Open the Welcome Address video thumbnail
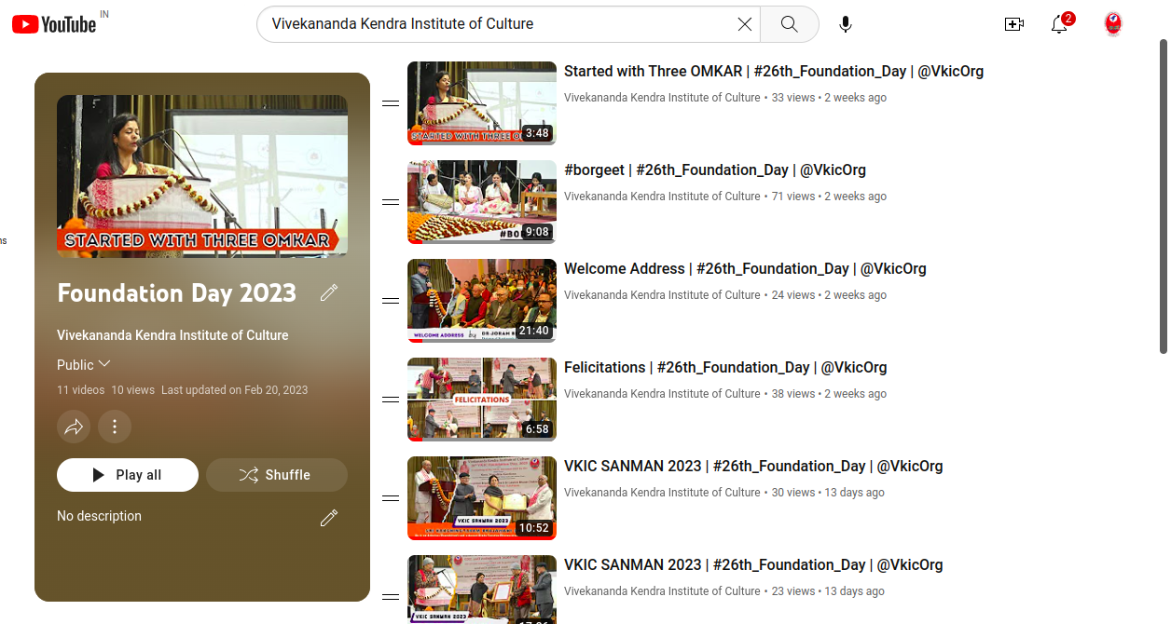The image size is (1171, 624). tap(482, 301)
